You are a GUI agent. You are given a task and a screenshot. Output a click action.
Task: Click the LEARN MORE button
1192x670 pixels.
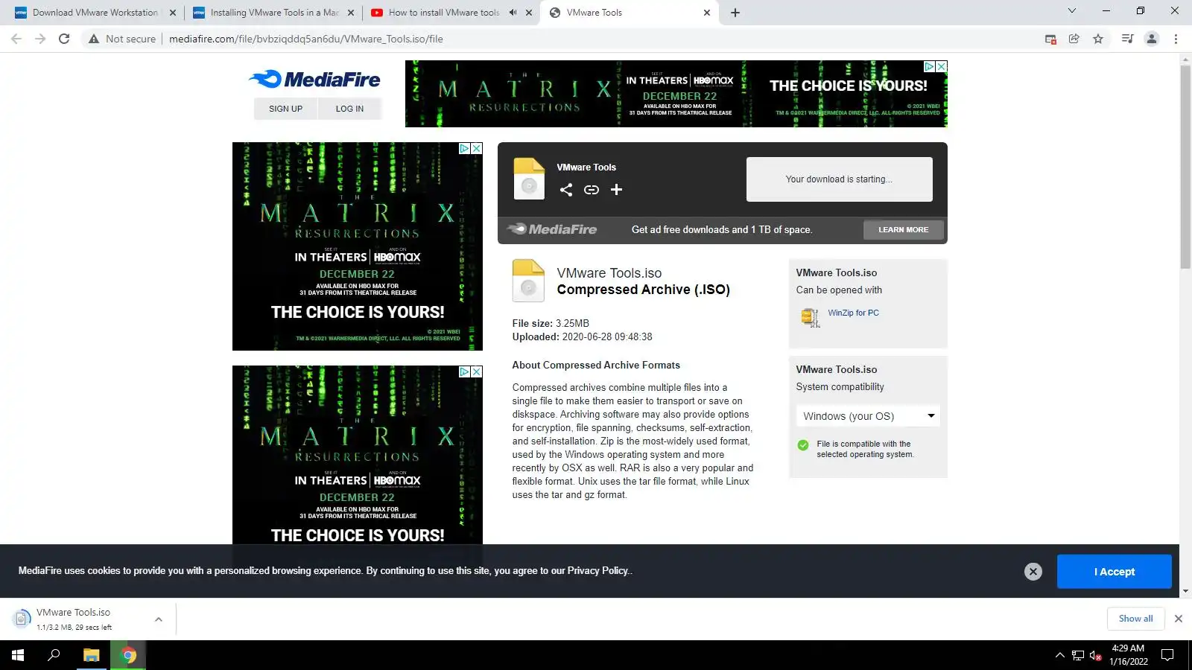click(903, 230)
